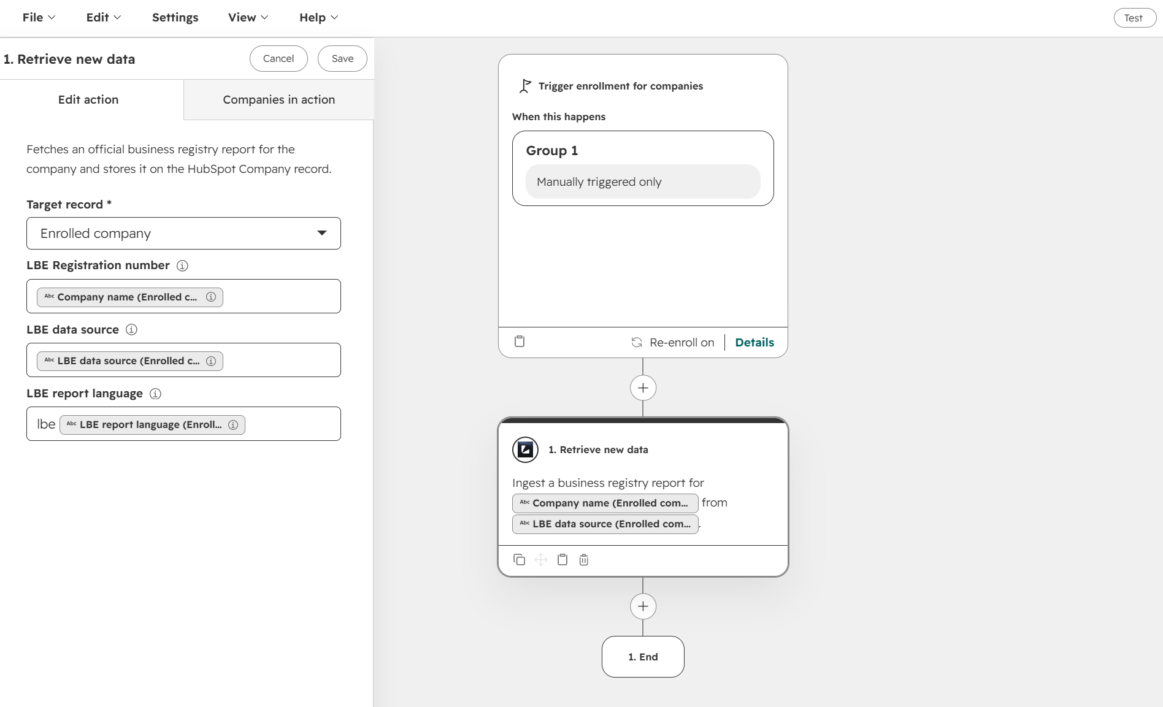1163x707 pixels.
Task: Click the Re-enroll on refresh icon
Action: pos(637,342)
